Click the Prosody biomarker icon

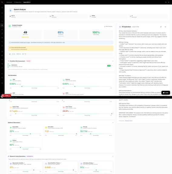point(81,128)
